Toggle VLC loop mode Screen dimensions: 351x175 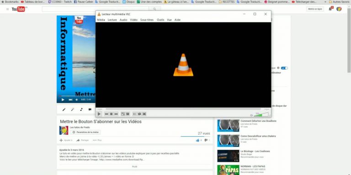coord(139,114)
